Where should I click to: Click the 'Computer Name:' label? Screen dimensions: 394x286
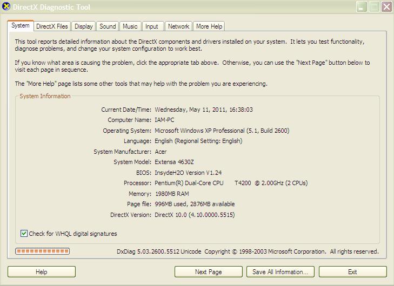[129, 120]
